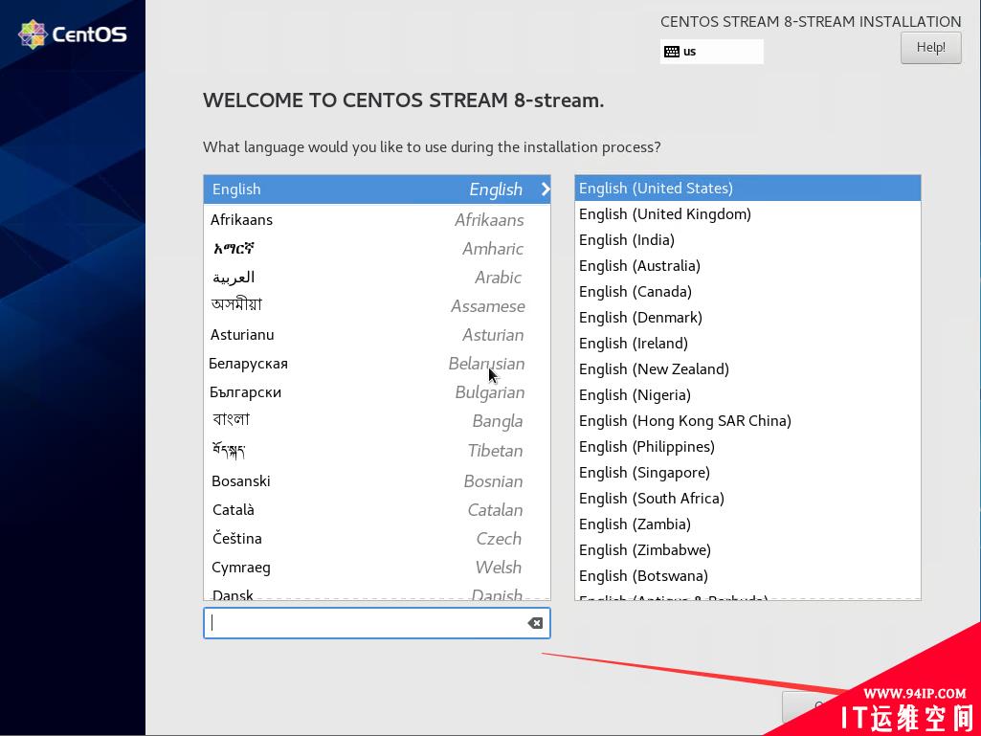Select Čeština language row
Image resolution: width=981 pixels, height=736 pixels.
377,538
